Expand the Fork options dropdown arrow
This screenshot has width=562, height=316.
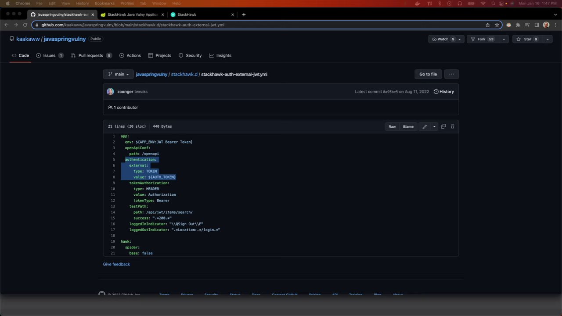pyautogui.click(x=504, y=39)
